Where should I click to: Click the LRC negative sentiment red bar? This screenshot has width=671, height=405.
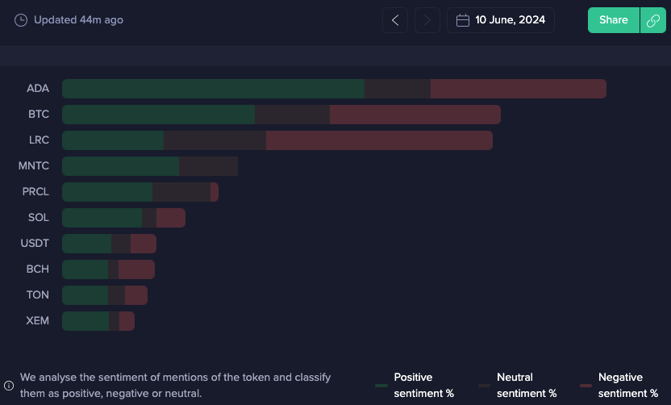coord(379,140)
